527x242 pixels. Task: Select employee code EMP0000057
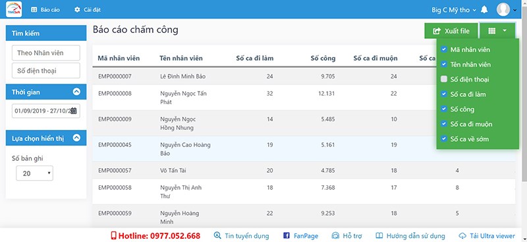115,171
